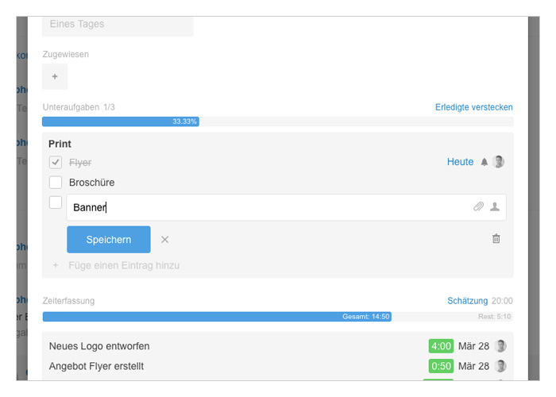Click the avatar on the Flyer subtask
This screenshot has width=556, height=397.
click(499, 162)
